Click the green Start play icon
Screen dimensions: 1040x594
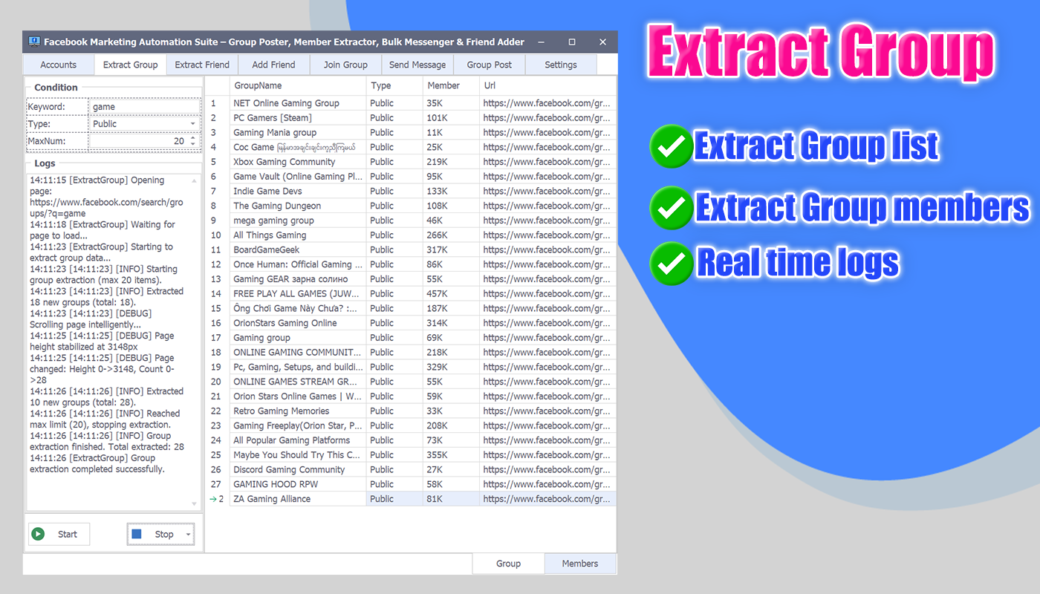[x=39, y=534]
